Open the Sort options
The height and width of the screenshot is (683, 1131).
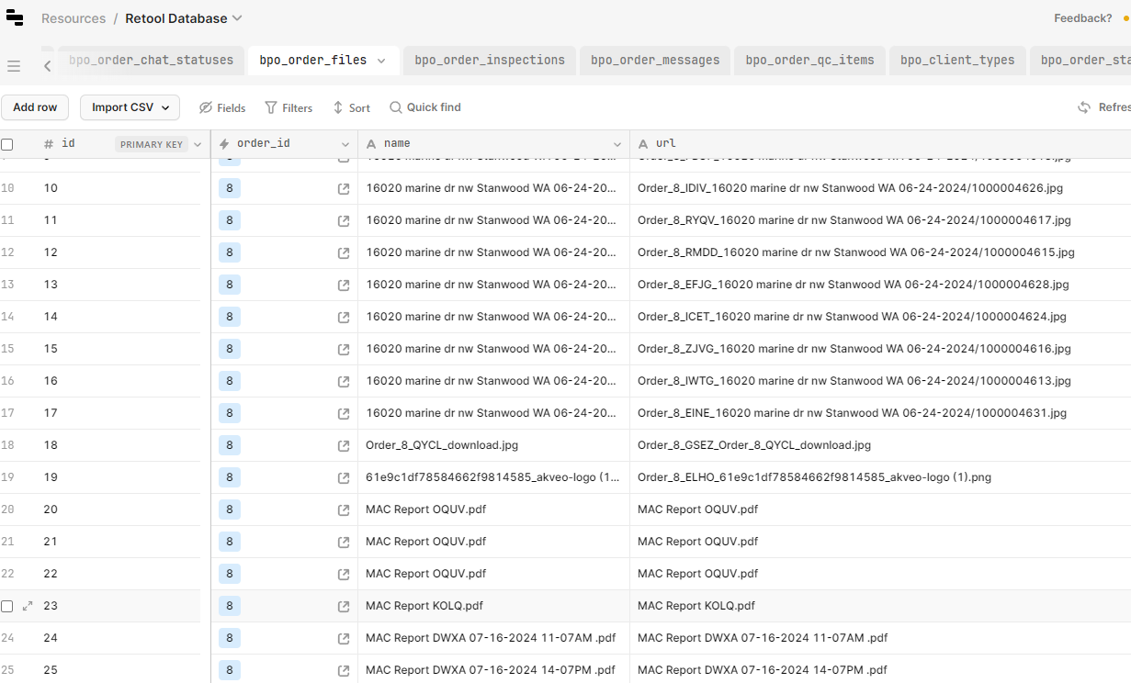click(351, 107)
